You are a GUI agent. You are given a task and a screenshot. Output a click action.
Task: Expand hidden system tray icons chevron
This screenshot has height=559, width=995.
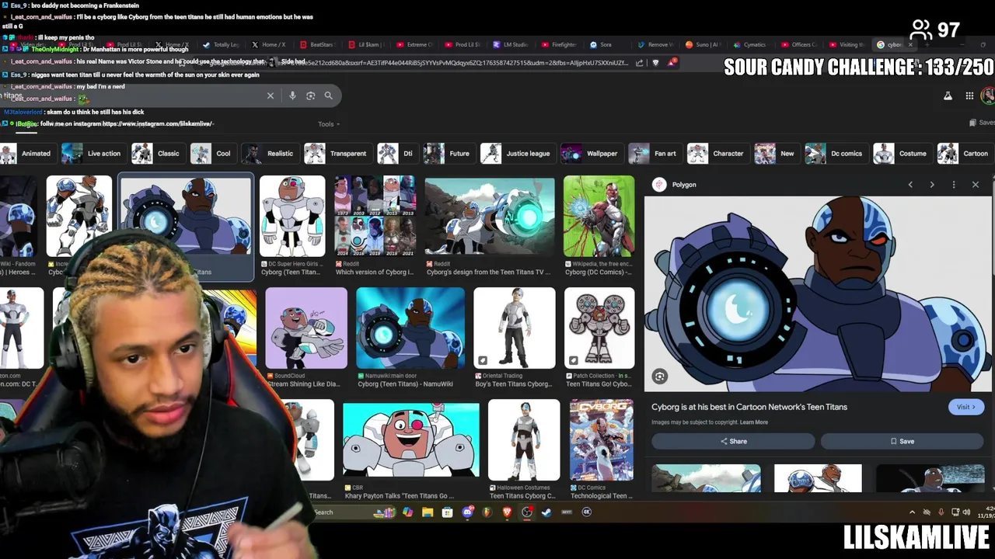(912, 512)
